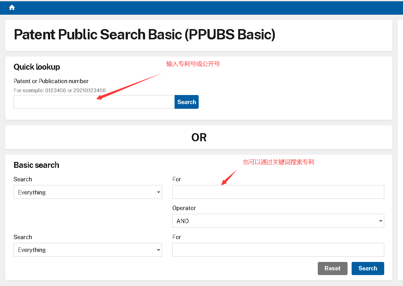Focus the first For keyword field
Viewport: 403px width, 286px height.
point(278,192)
